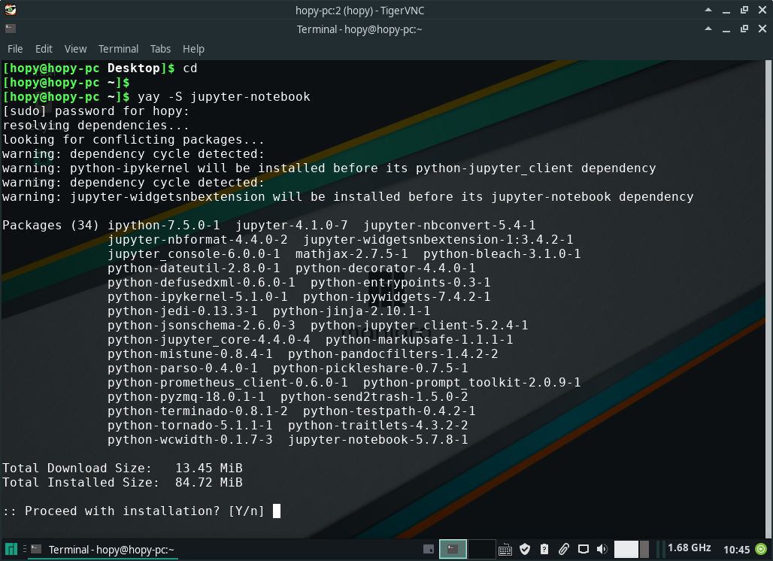Open the keyboard tray icon

[x=505, y=549]
